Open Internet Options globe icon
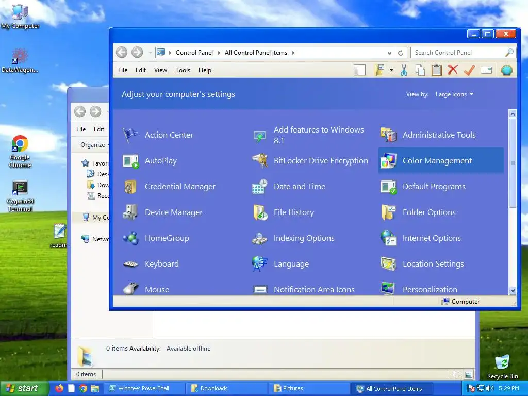The image size is (528, 396). point(388,238)
